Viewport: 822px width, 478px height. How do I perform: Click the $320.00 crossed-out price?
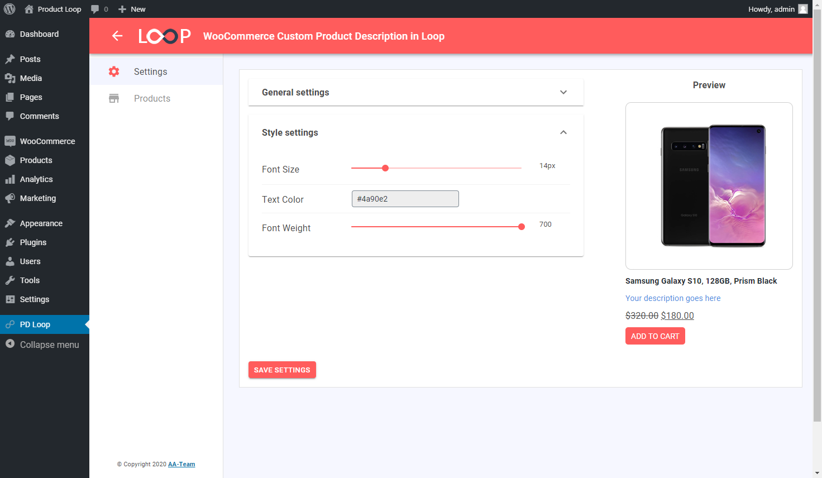642,316
